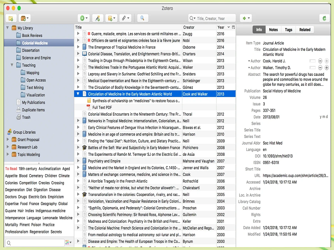334x250 pixels.
Task: Open the New Note toolbar button
Action: (111, 18)
